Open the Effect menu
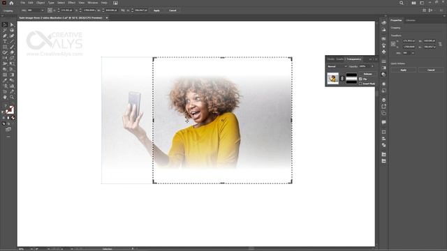The image size is (447, 251). (x=71, y=3)
